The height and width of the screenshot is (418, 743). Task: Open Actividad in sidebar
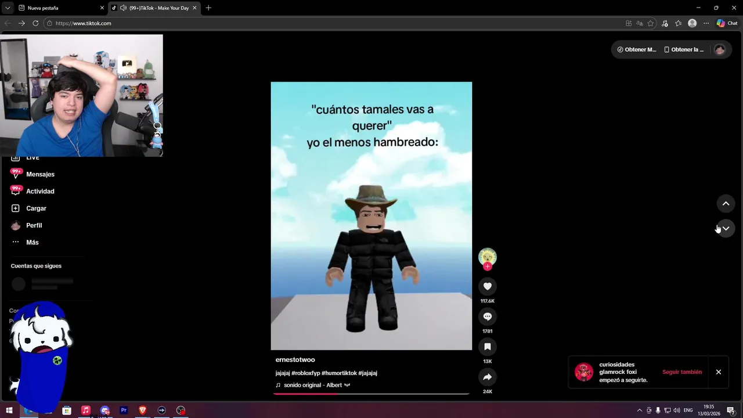coord(40,191)
